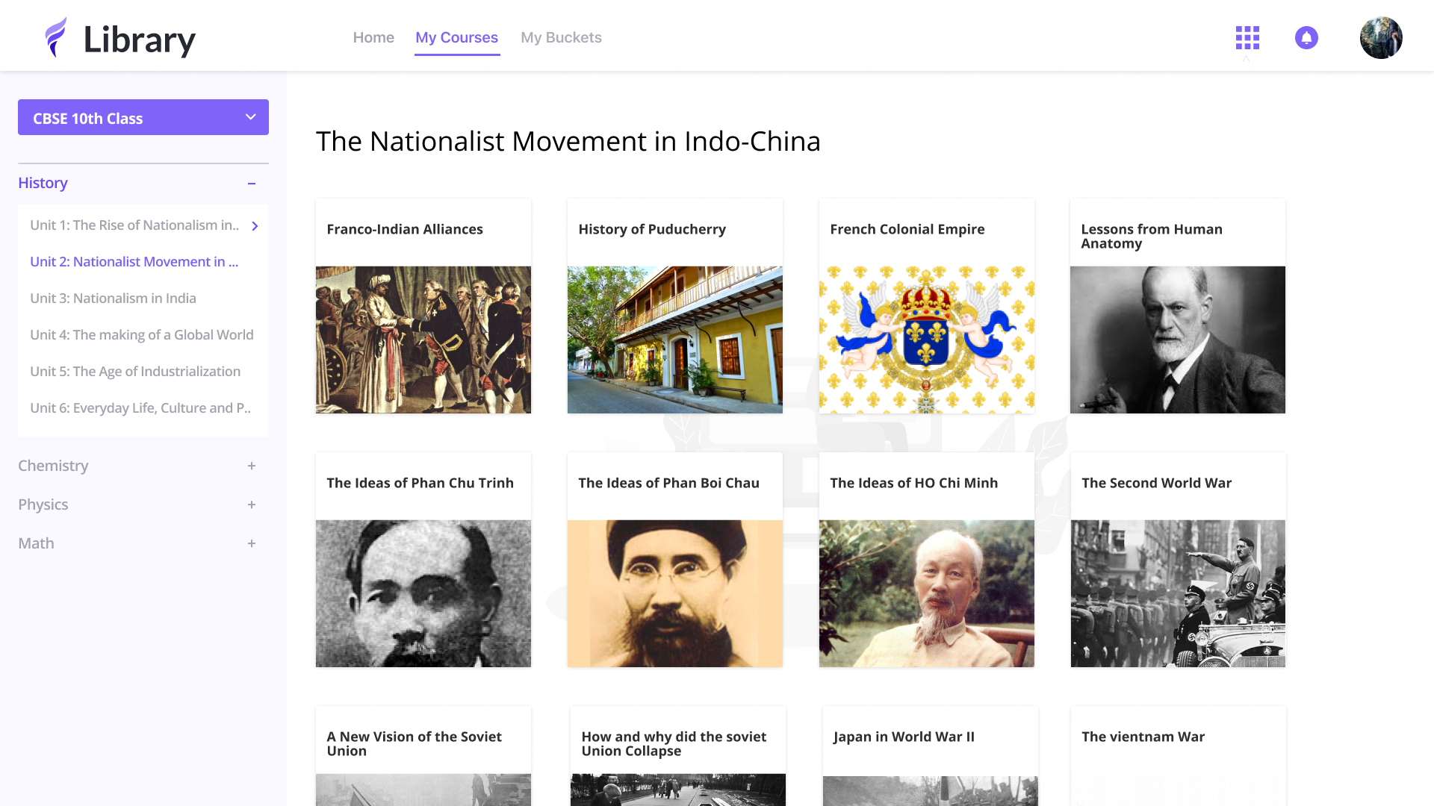Expand the Physics plus icon

[252, 504]
